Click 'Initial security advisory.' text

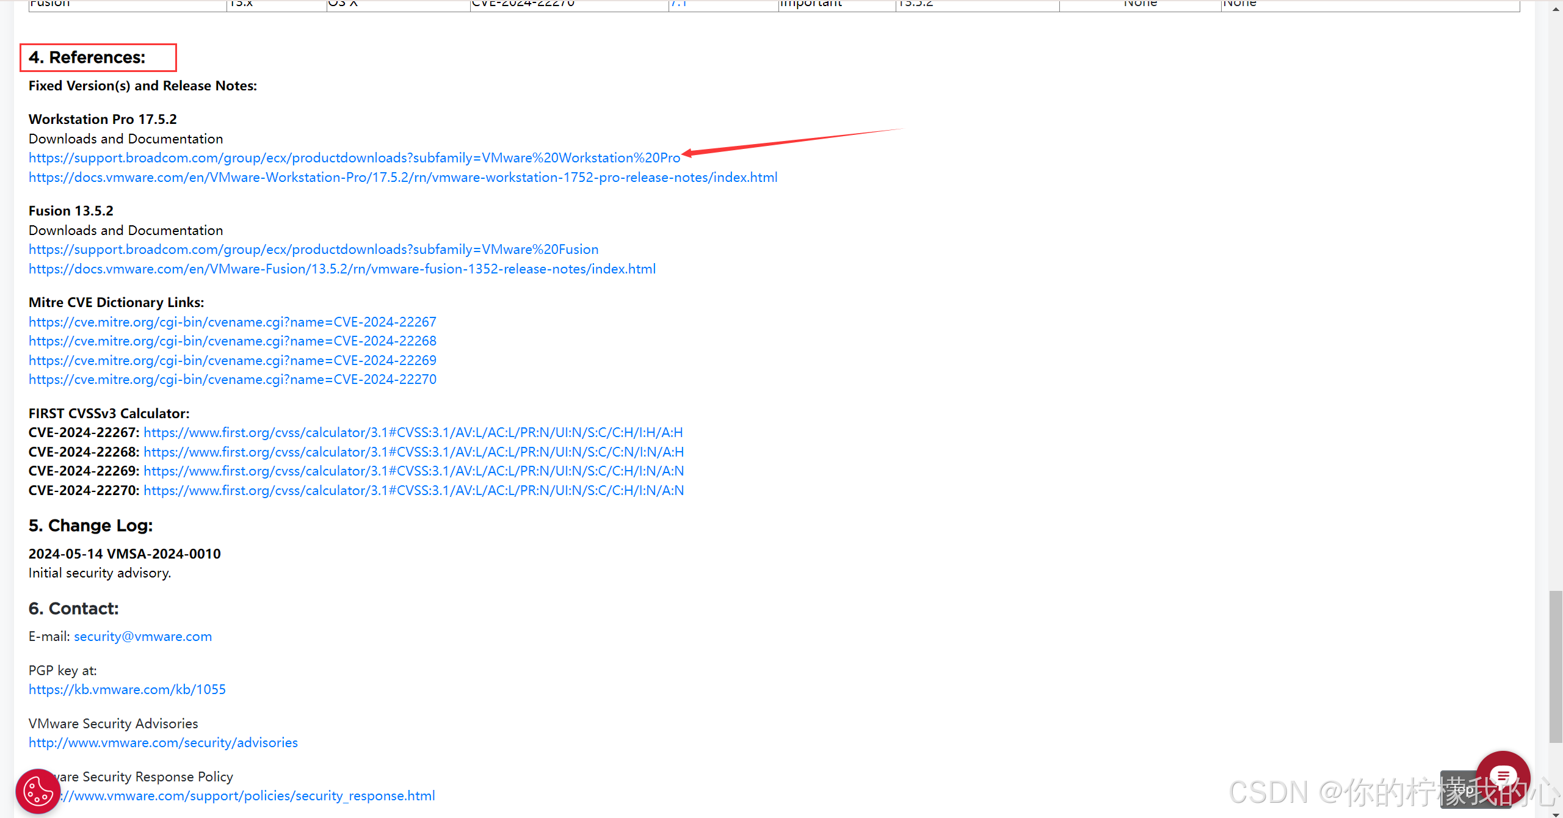pyautogui.click(x=100, y=573)
